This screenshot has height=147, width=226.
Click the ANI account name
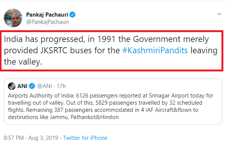(22, 86)
